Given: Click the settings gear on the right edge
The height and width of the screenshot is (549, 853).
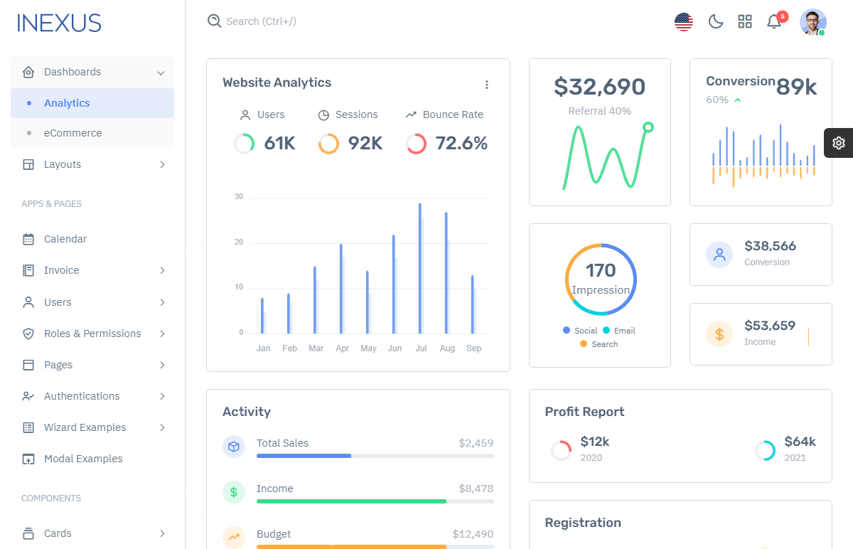Looking at the screenshot, I should tap(838, 142).
